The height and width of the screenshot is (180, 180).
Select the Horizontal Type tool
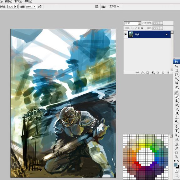pyautogui.click(x=176, y=131)
